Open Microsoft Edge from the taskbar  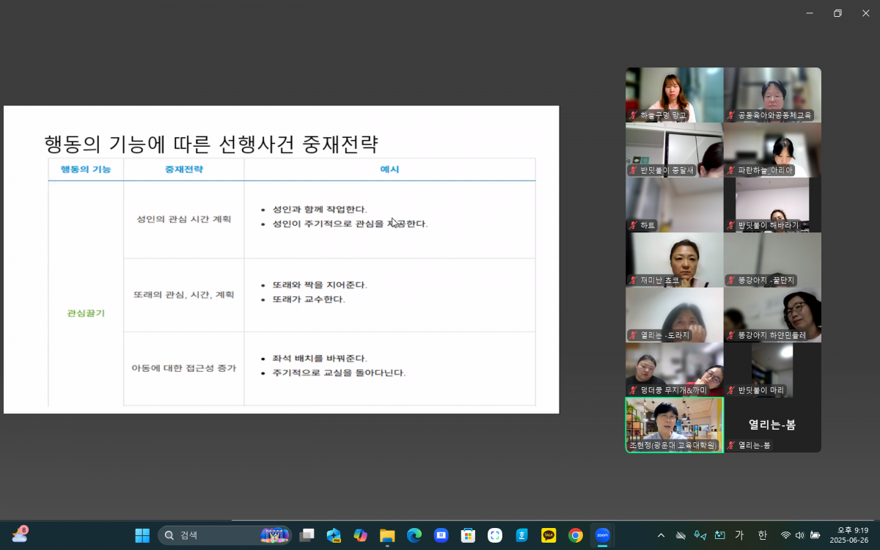coord(414,535)
